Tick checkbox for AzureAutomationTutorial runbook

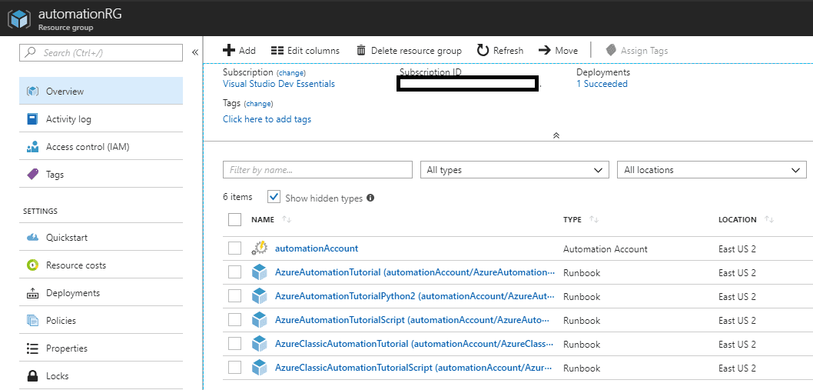tap(235, 272)
